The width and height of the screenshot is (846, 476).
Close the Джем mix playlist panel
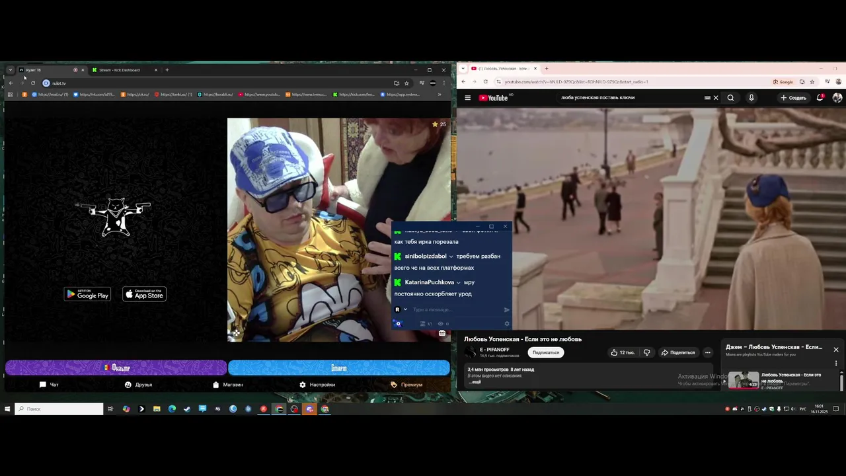coord(835,349)
